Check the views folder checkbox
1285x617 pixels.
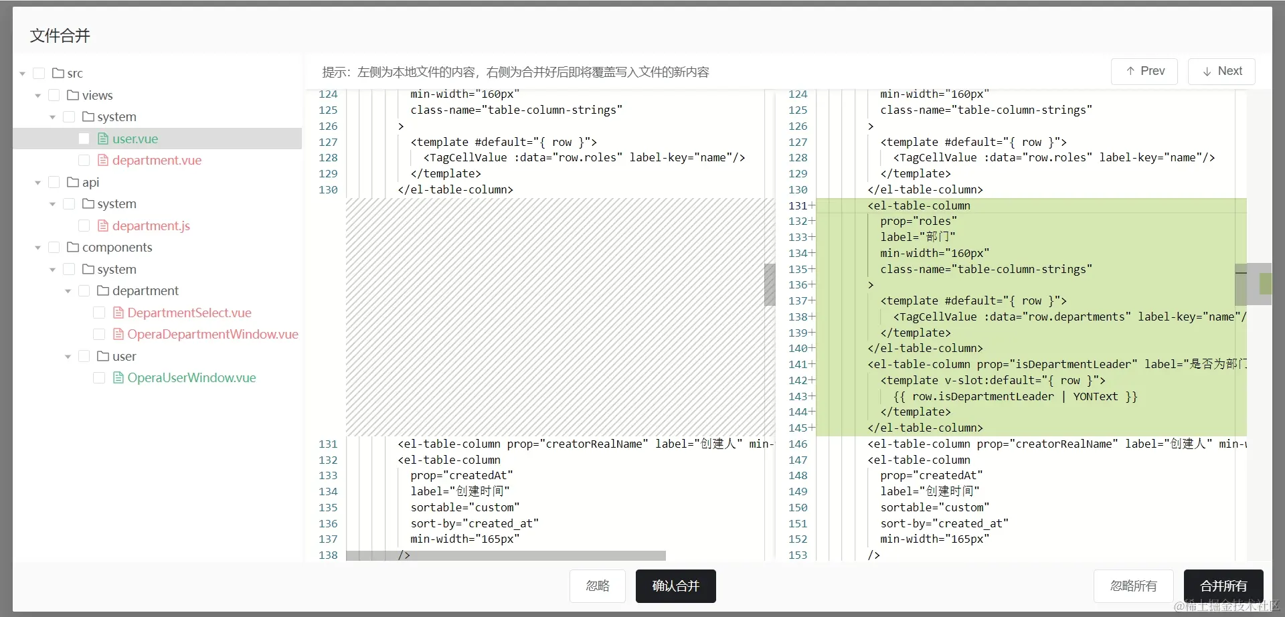click(x=54, y=95)
